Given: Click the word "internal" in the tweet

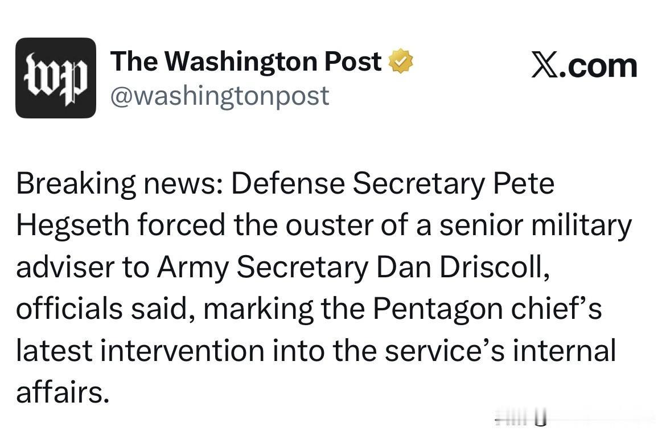Looking at the screenshot, I should coord(564,350).
